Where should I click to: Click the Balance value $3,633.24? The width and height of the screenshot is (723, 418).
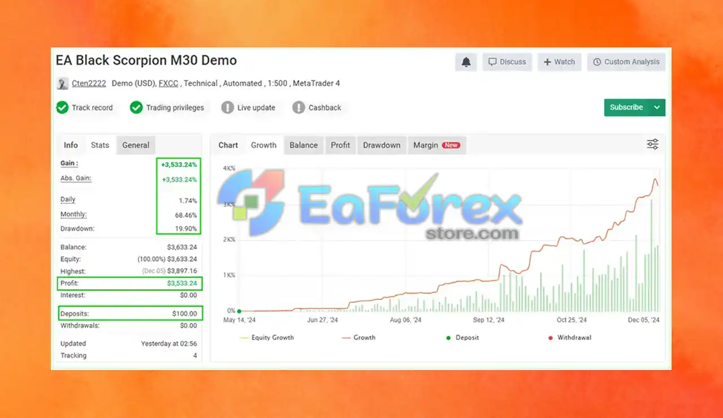tap(182, 247)
